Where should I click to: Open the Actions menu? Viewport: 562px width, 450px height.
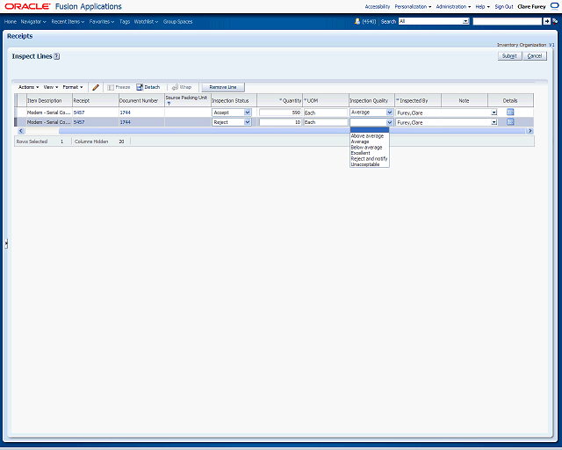27,87
